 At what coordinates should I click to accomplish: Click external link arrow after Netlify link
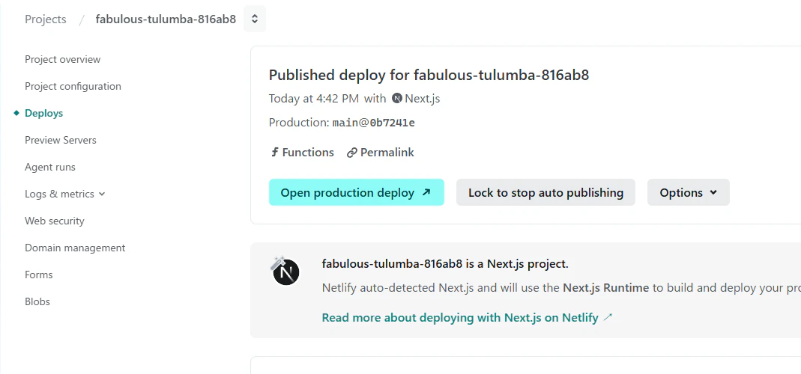pos(608,318)
